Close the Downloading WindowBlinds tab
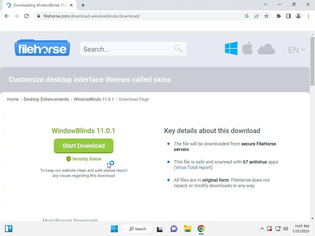The width and height of the screenshot is (315, 236). click(71, 5)
